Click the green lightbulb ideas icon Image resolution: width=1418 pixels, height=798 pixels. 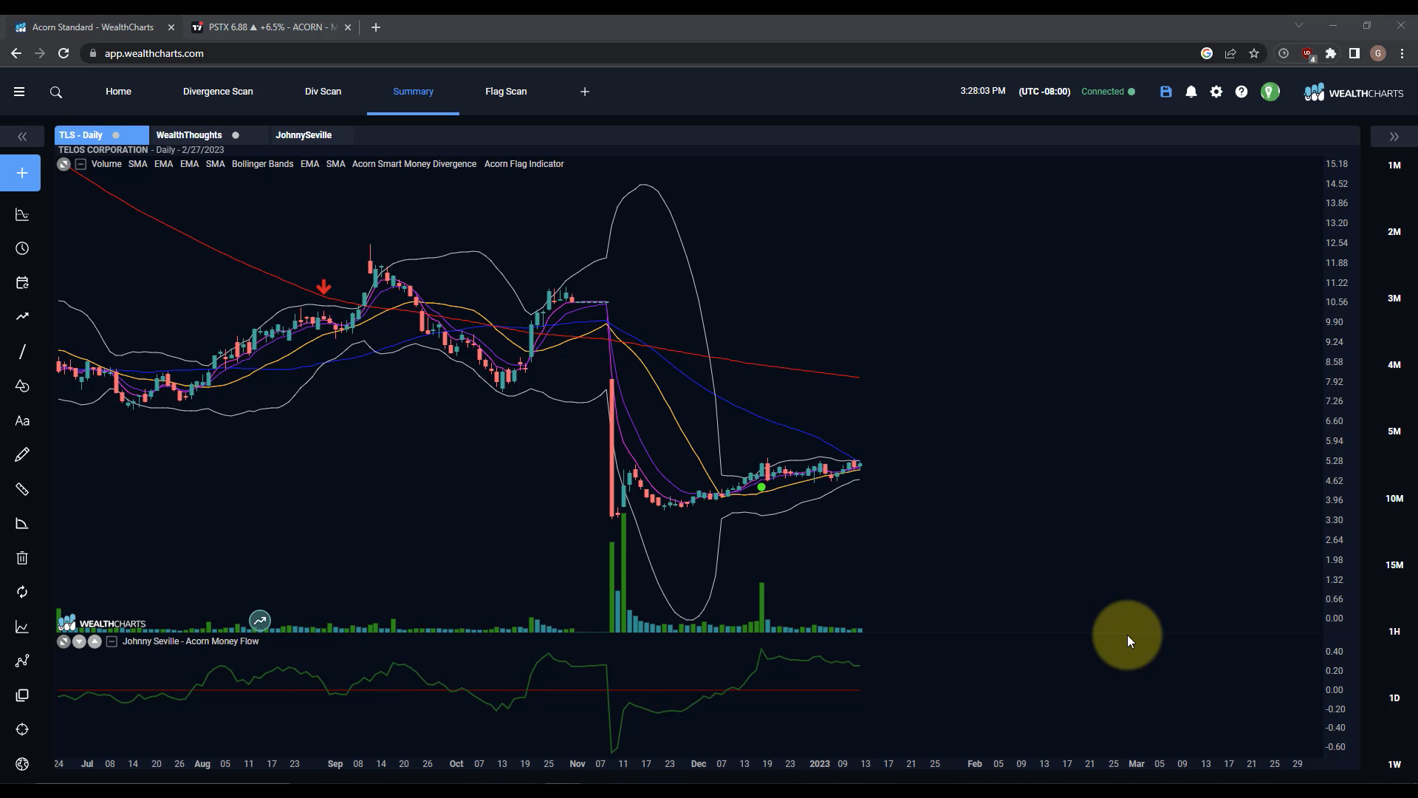(1270, 92)
